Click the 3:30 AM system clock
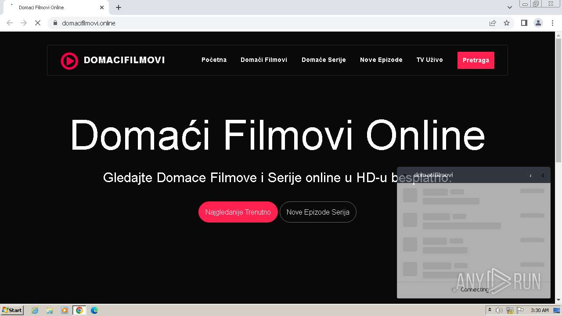 coord(540,310)
